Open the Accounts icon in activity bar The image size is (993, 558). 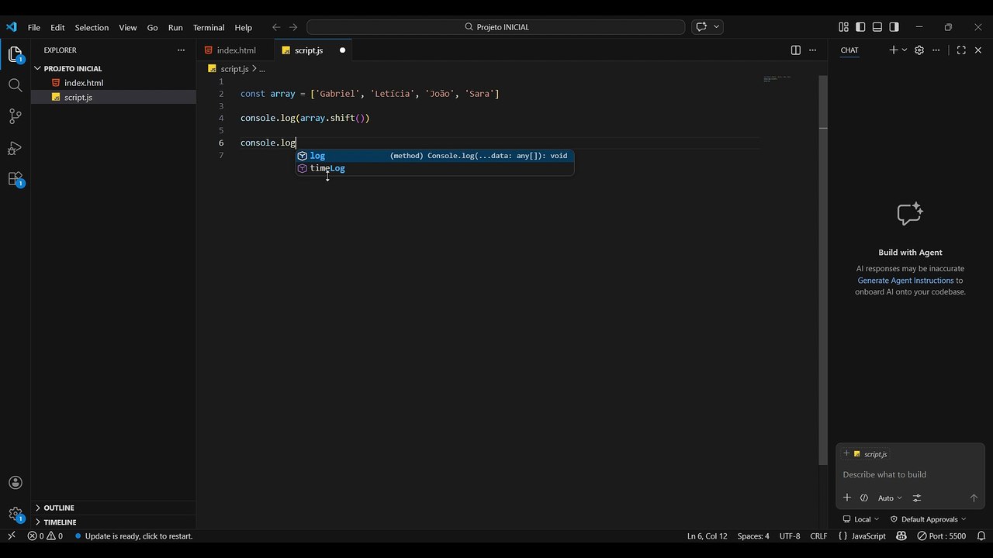pyautogui.click(x=15, y=483)
